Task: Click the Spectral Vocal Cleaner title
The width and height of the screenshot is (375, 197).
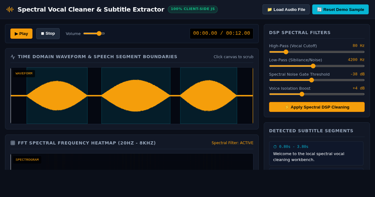Action: pos(91,9)
